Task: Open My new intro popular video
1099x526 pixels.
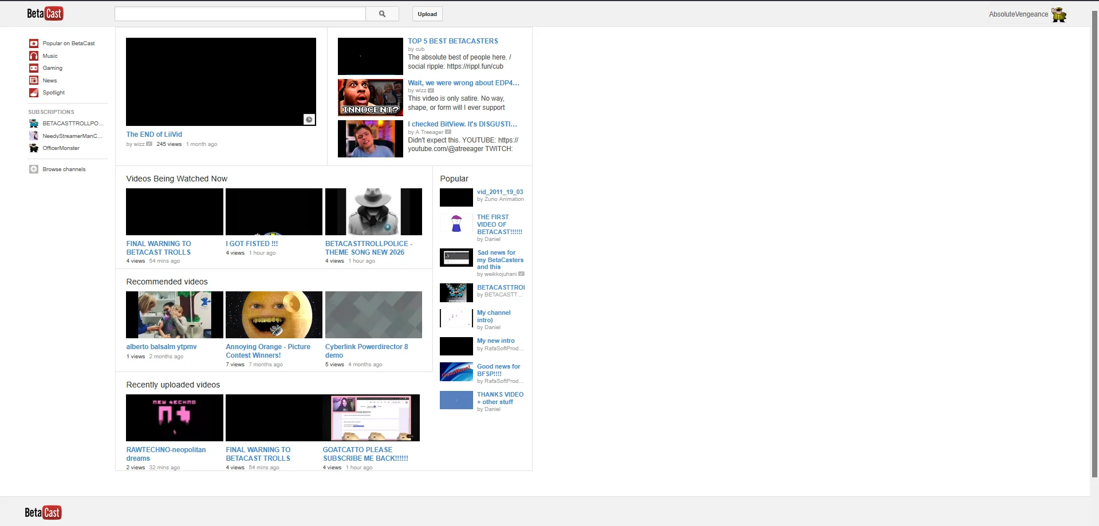Action: coord(496,341)
